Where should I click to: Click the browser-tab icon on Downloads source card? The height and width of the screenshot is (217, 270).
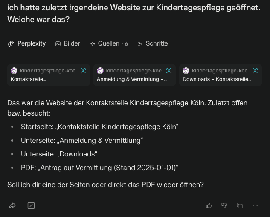point(255,70)
